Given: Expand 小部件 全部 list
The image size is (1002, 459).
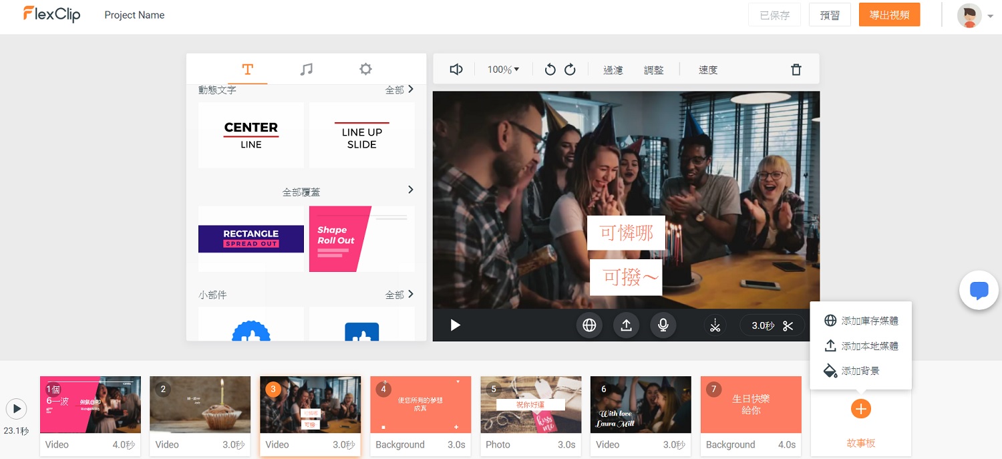Looking at the screenshot, I should coord(399,295).
